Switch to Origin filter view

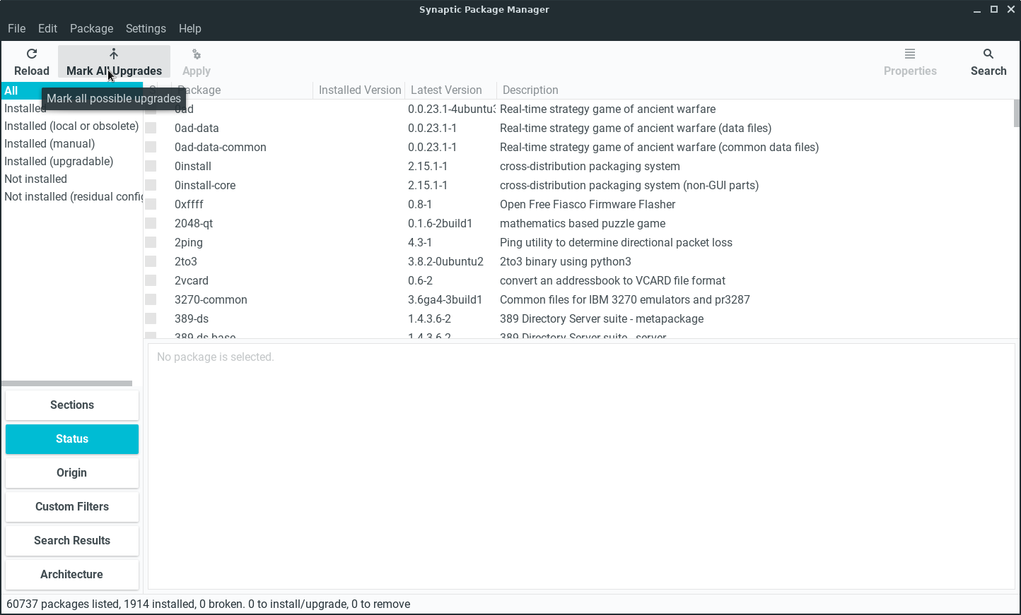pyautogui.click(x=72, y=473)
